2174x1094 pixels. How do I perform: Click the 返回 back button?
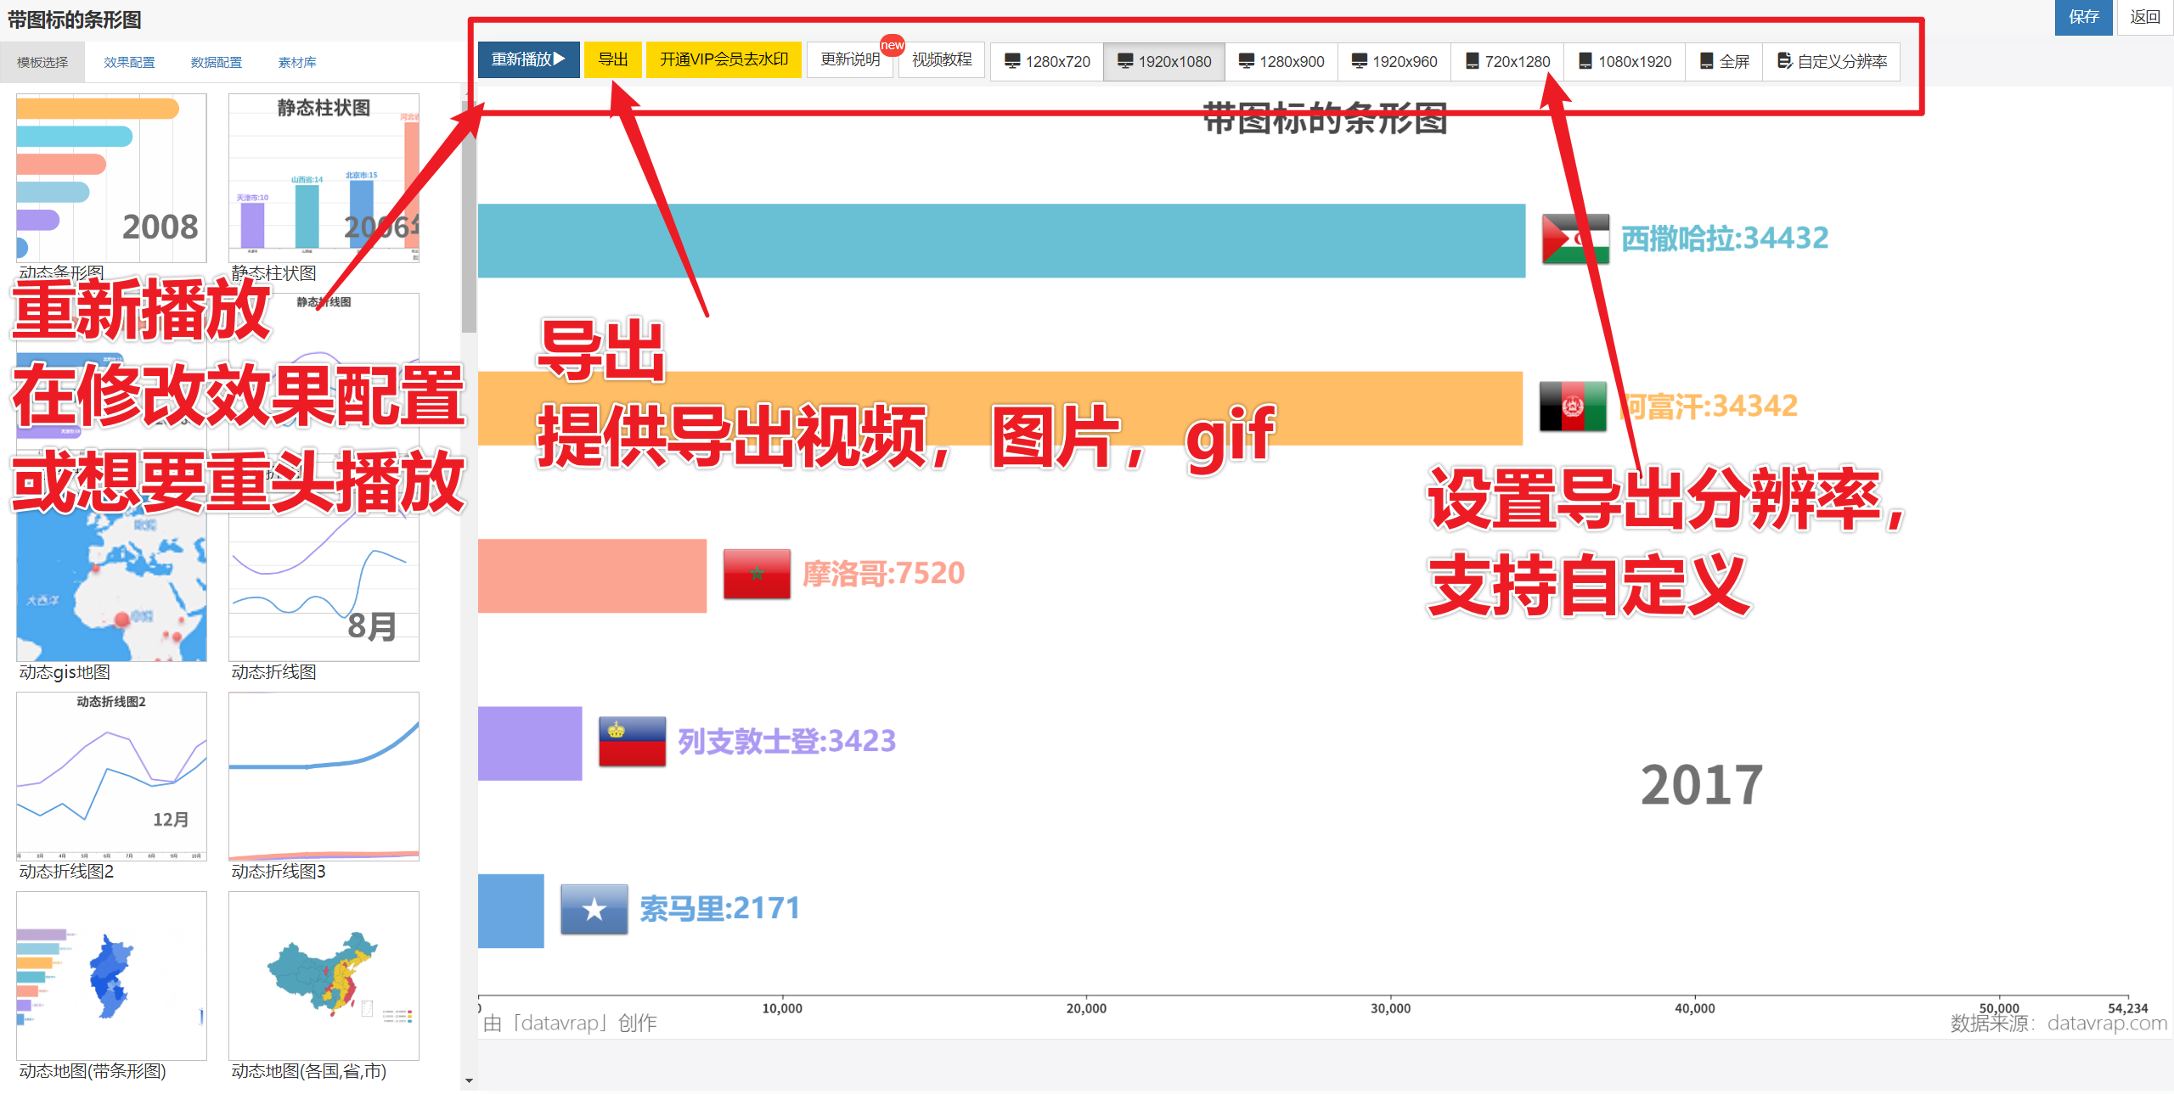tap(2144, 17)
